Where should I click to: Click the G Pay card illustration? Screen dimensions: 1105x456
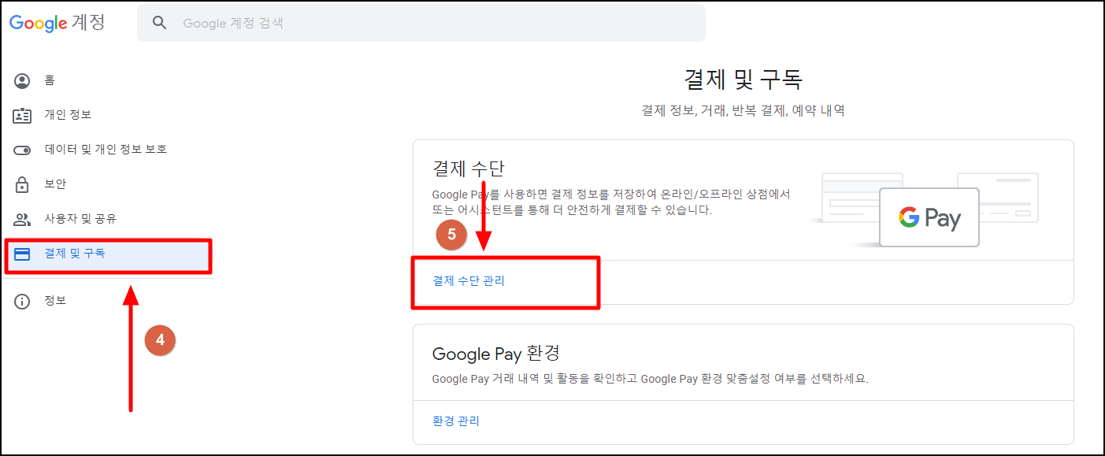pyautogui.click(x=929, y=217)
